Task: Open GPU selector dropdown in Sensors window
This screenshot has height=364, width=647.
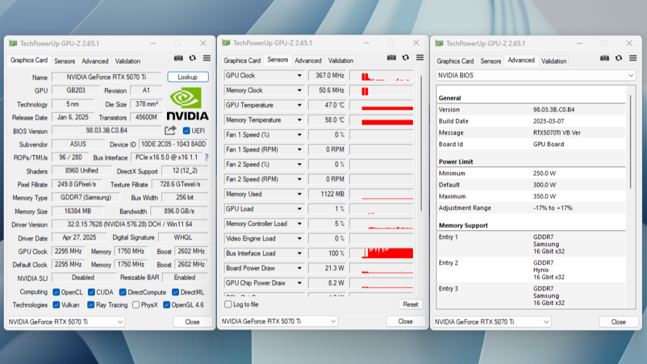Action: [x=278, y=321]
